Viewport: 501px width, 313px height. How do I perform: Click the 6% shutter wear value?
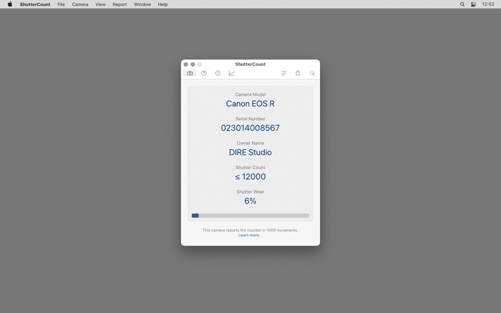click(250, 201)
